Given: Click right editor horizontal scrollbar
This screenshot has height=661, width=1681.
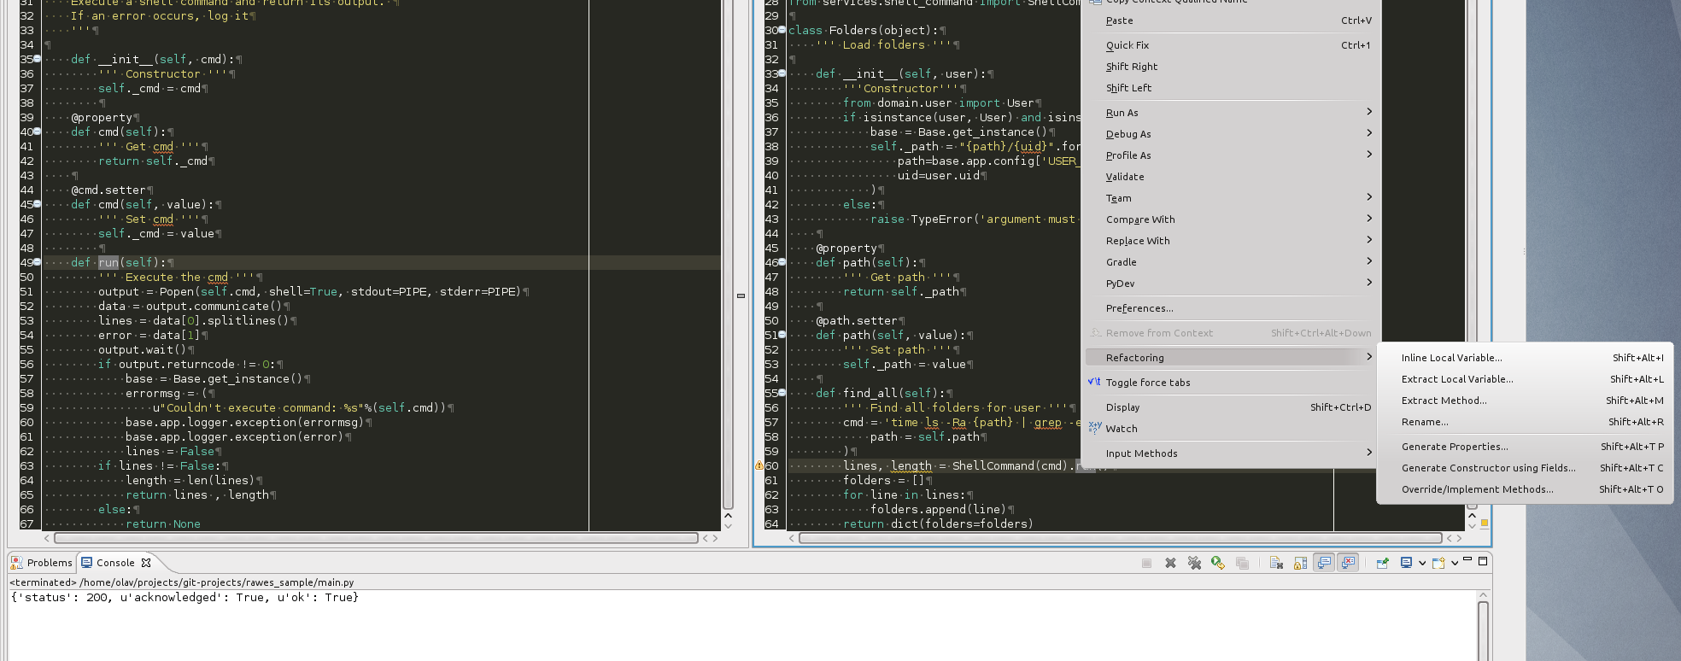Looking at the screenshot, I should [1120, 538].
